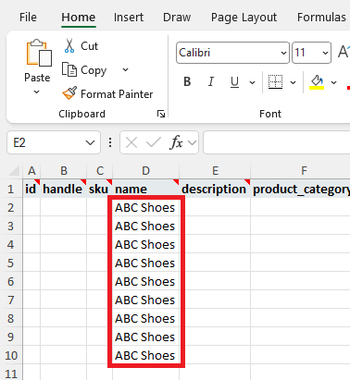The height and width of the screenshot is (380, 350).
Task: Open the Page Layout tab
Action: coord(244,18)
